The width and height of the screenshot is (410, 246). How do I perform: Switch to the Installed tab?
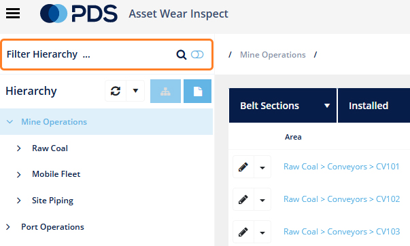[x=374, y=106]
